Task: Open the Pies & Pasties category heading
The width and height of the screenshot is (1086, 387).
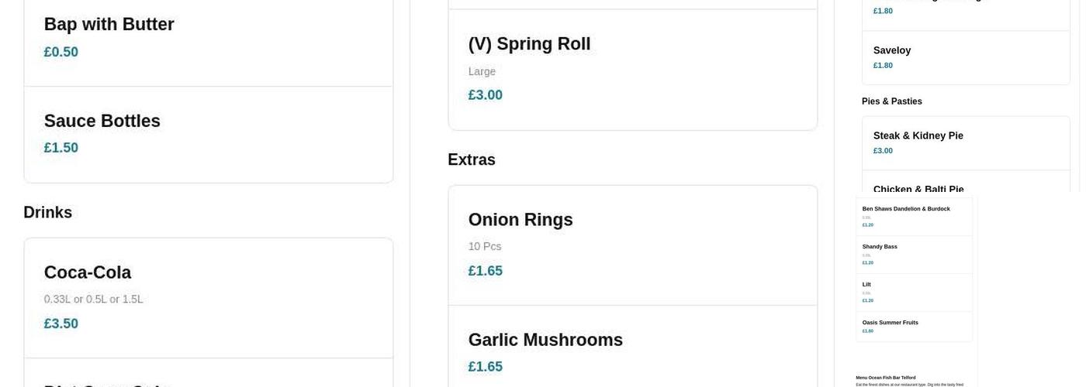Action: pos(891,101)
